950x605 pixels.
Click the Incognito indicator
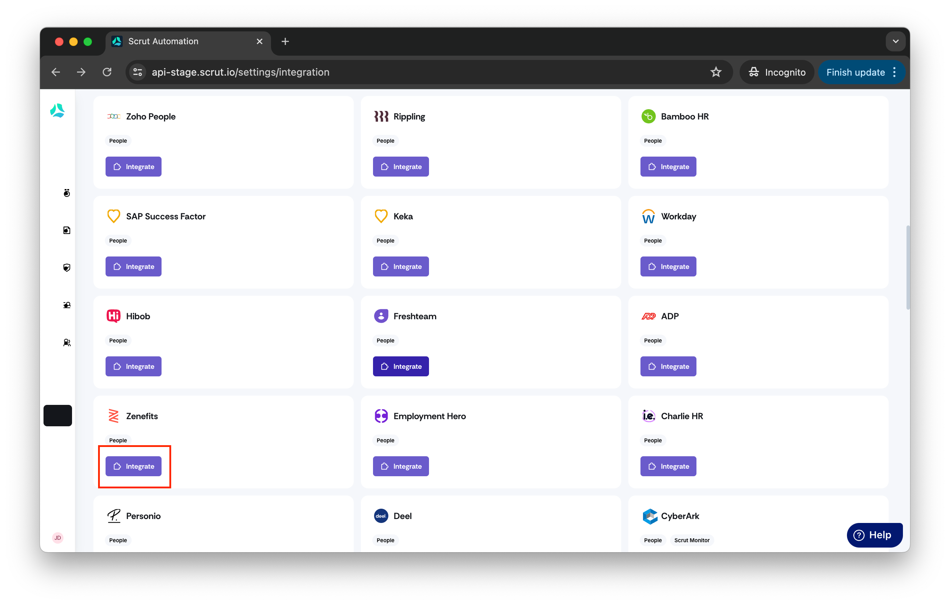[x=777, y=72]
